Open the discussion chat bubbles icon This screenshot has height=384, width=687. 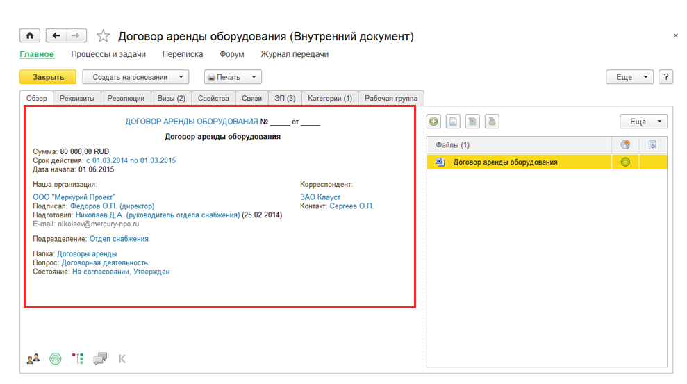click(100, 359)
